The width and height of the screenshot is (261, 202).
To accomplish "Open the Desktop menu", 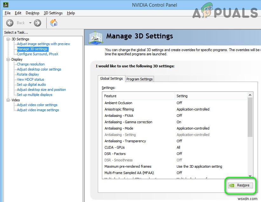I will (x=32, y=13).
